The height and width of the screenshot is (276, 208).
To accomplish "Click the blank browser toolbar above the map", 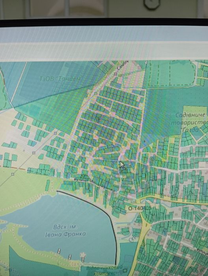I will 104,52.
